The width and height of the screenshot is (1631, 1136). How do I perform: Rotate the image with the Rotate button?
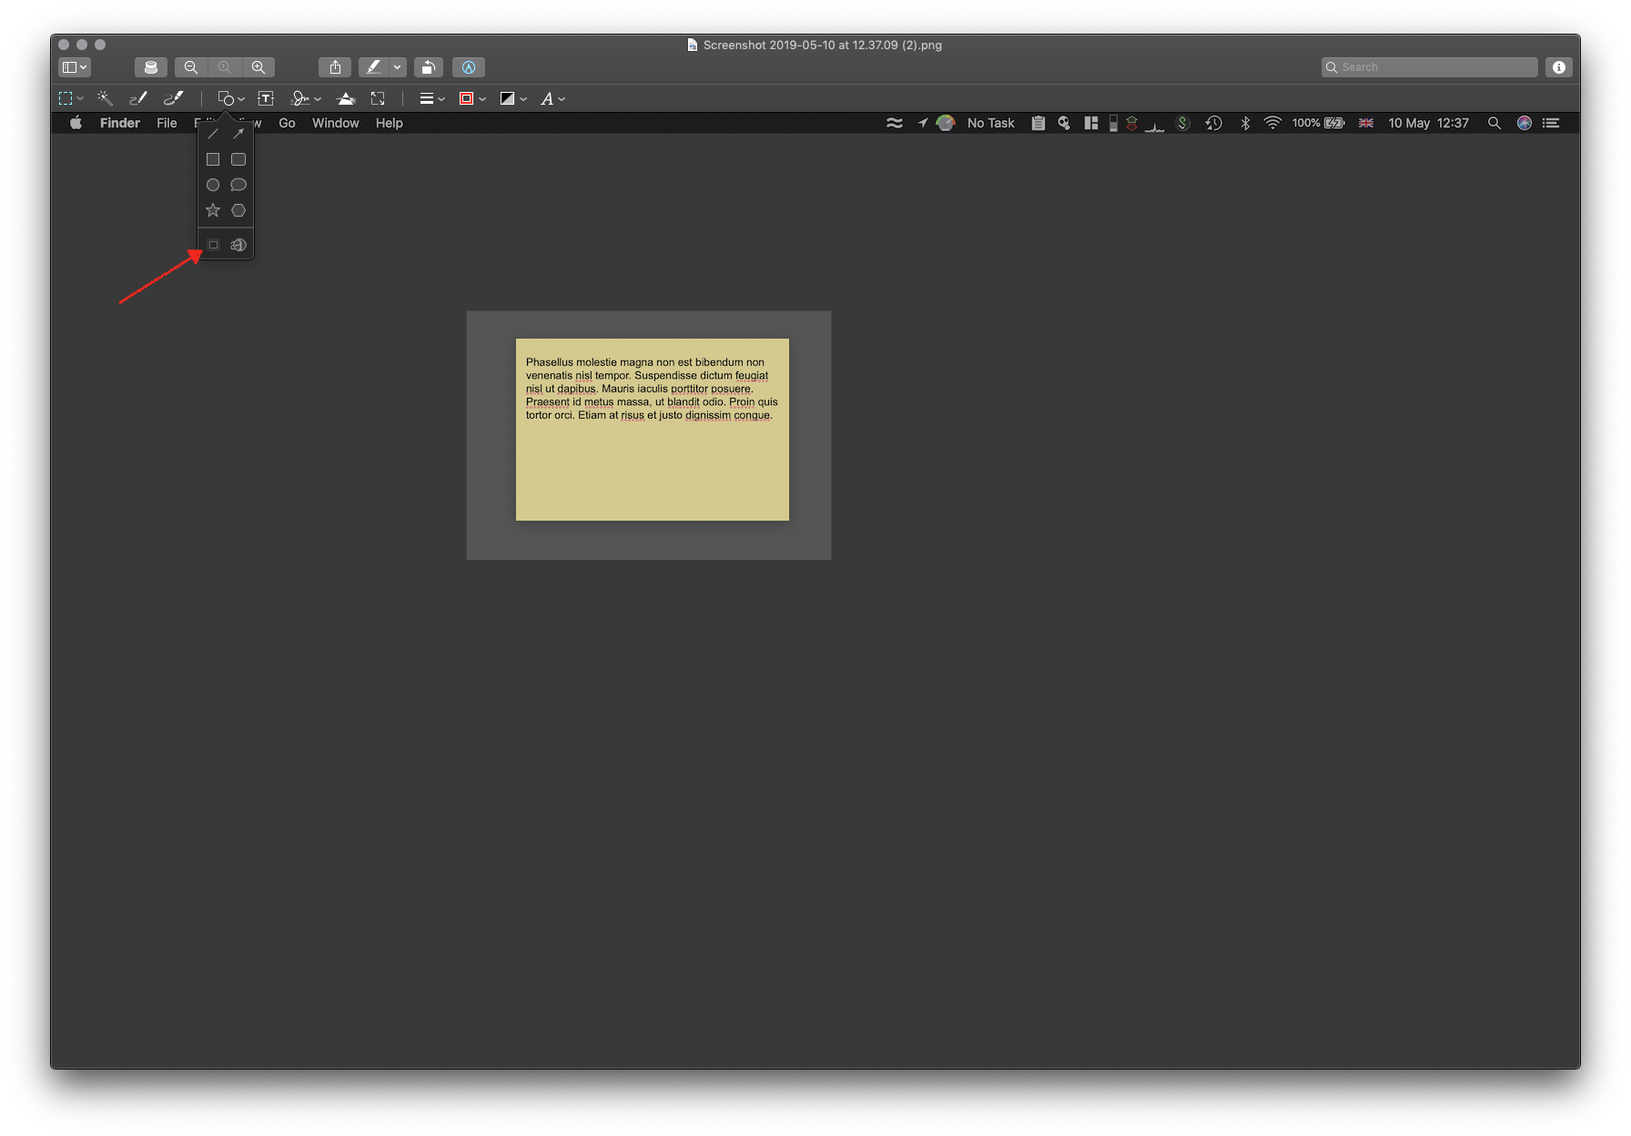pos(429,67)
